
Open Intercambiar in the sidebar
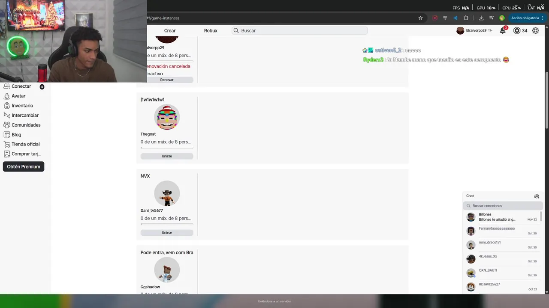(x=25, y=115)
